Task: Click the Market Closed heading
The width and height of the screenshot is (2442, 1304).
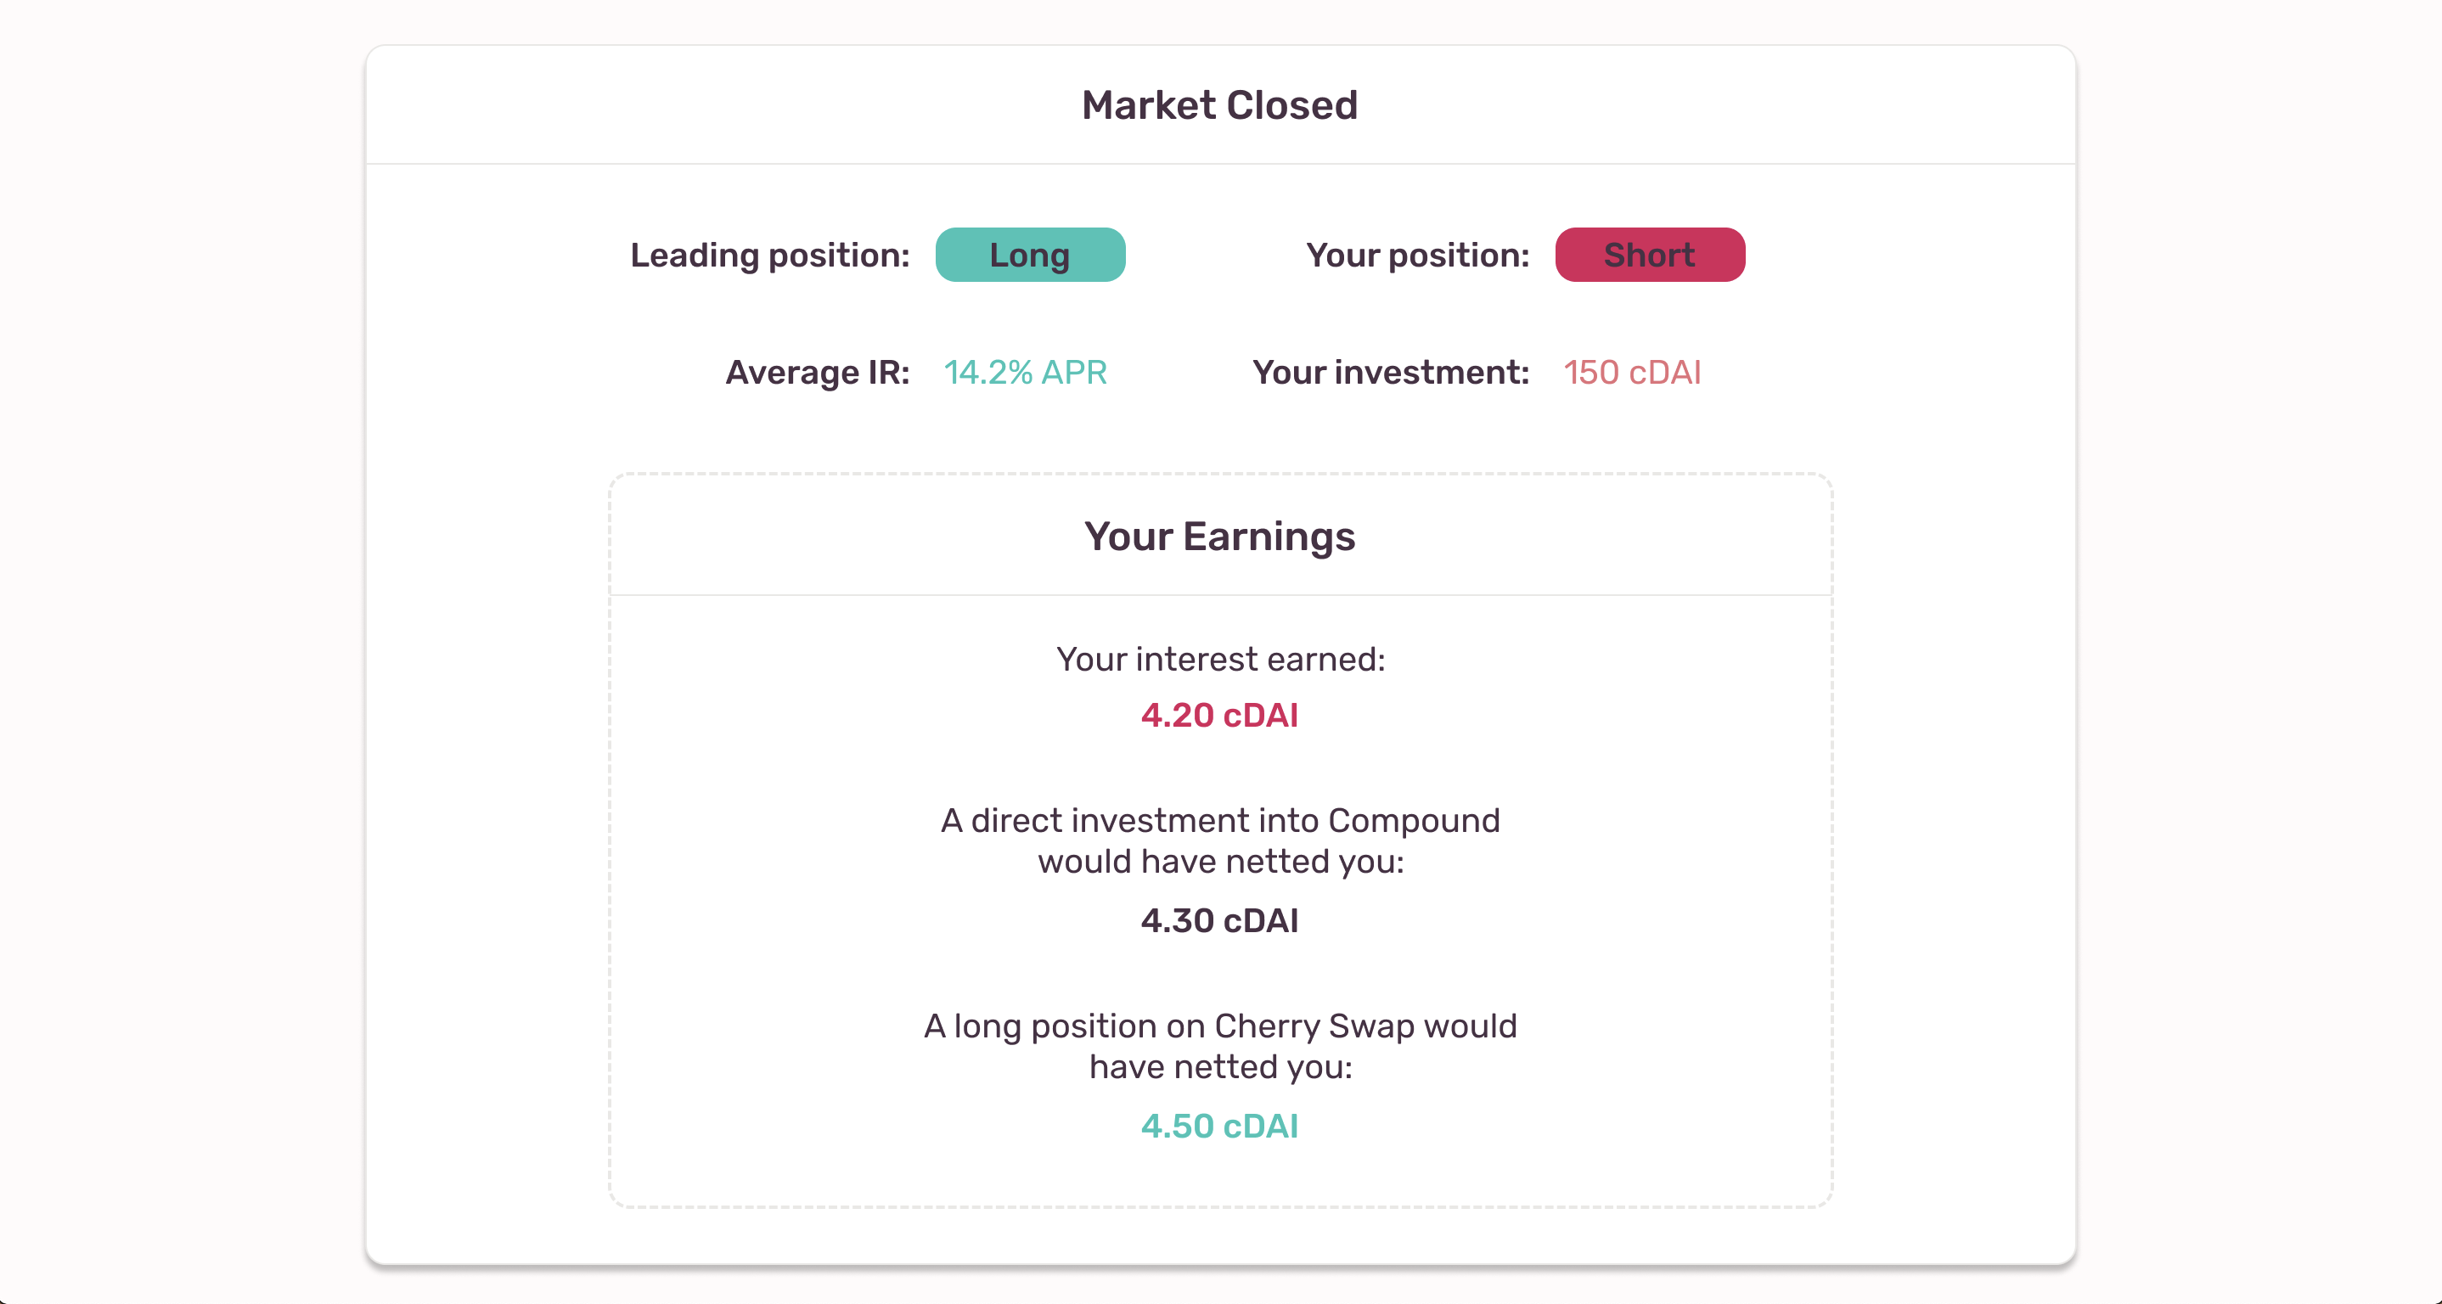Action: (1219, 105)
